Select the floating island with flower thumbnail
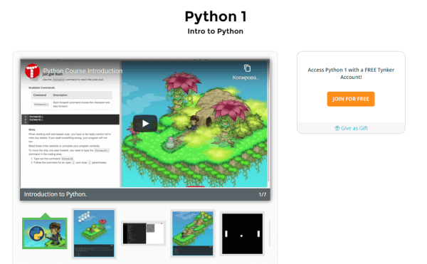 point(94,233)
